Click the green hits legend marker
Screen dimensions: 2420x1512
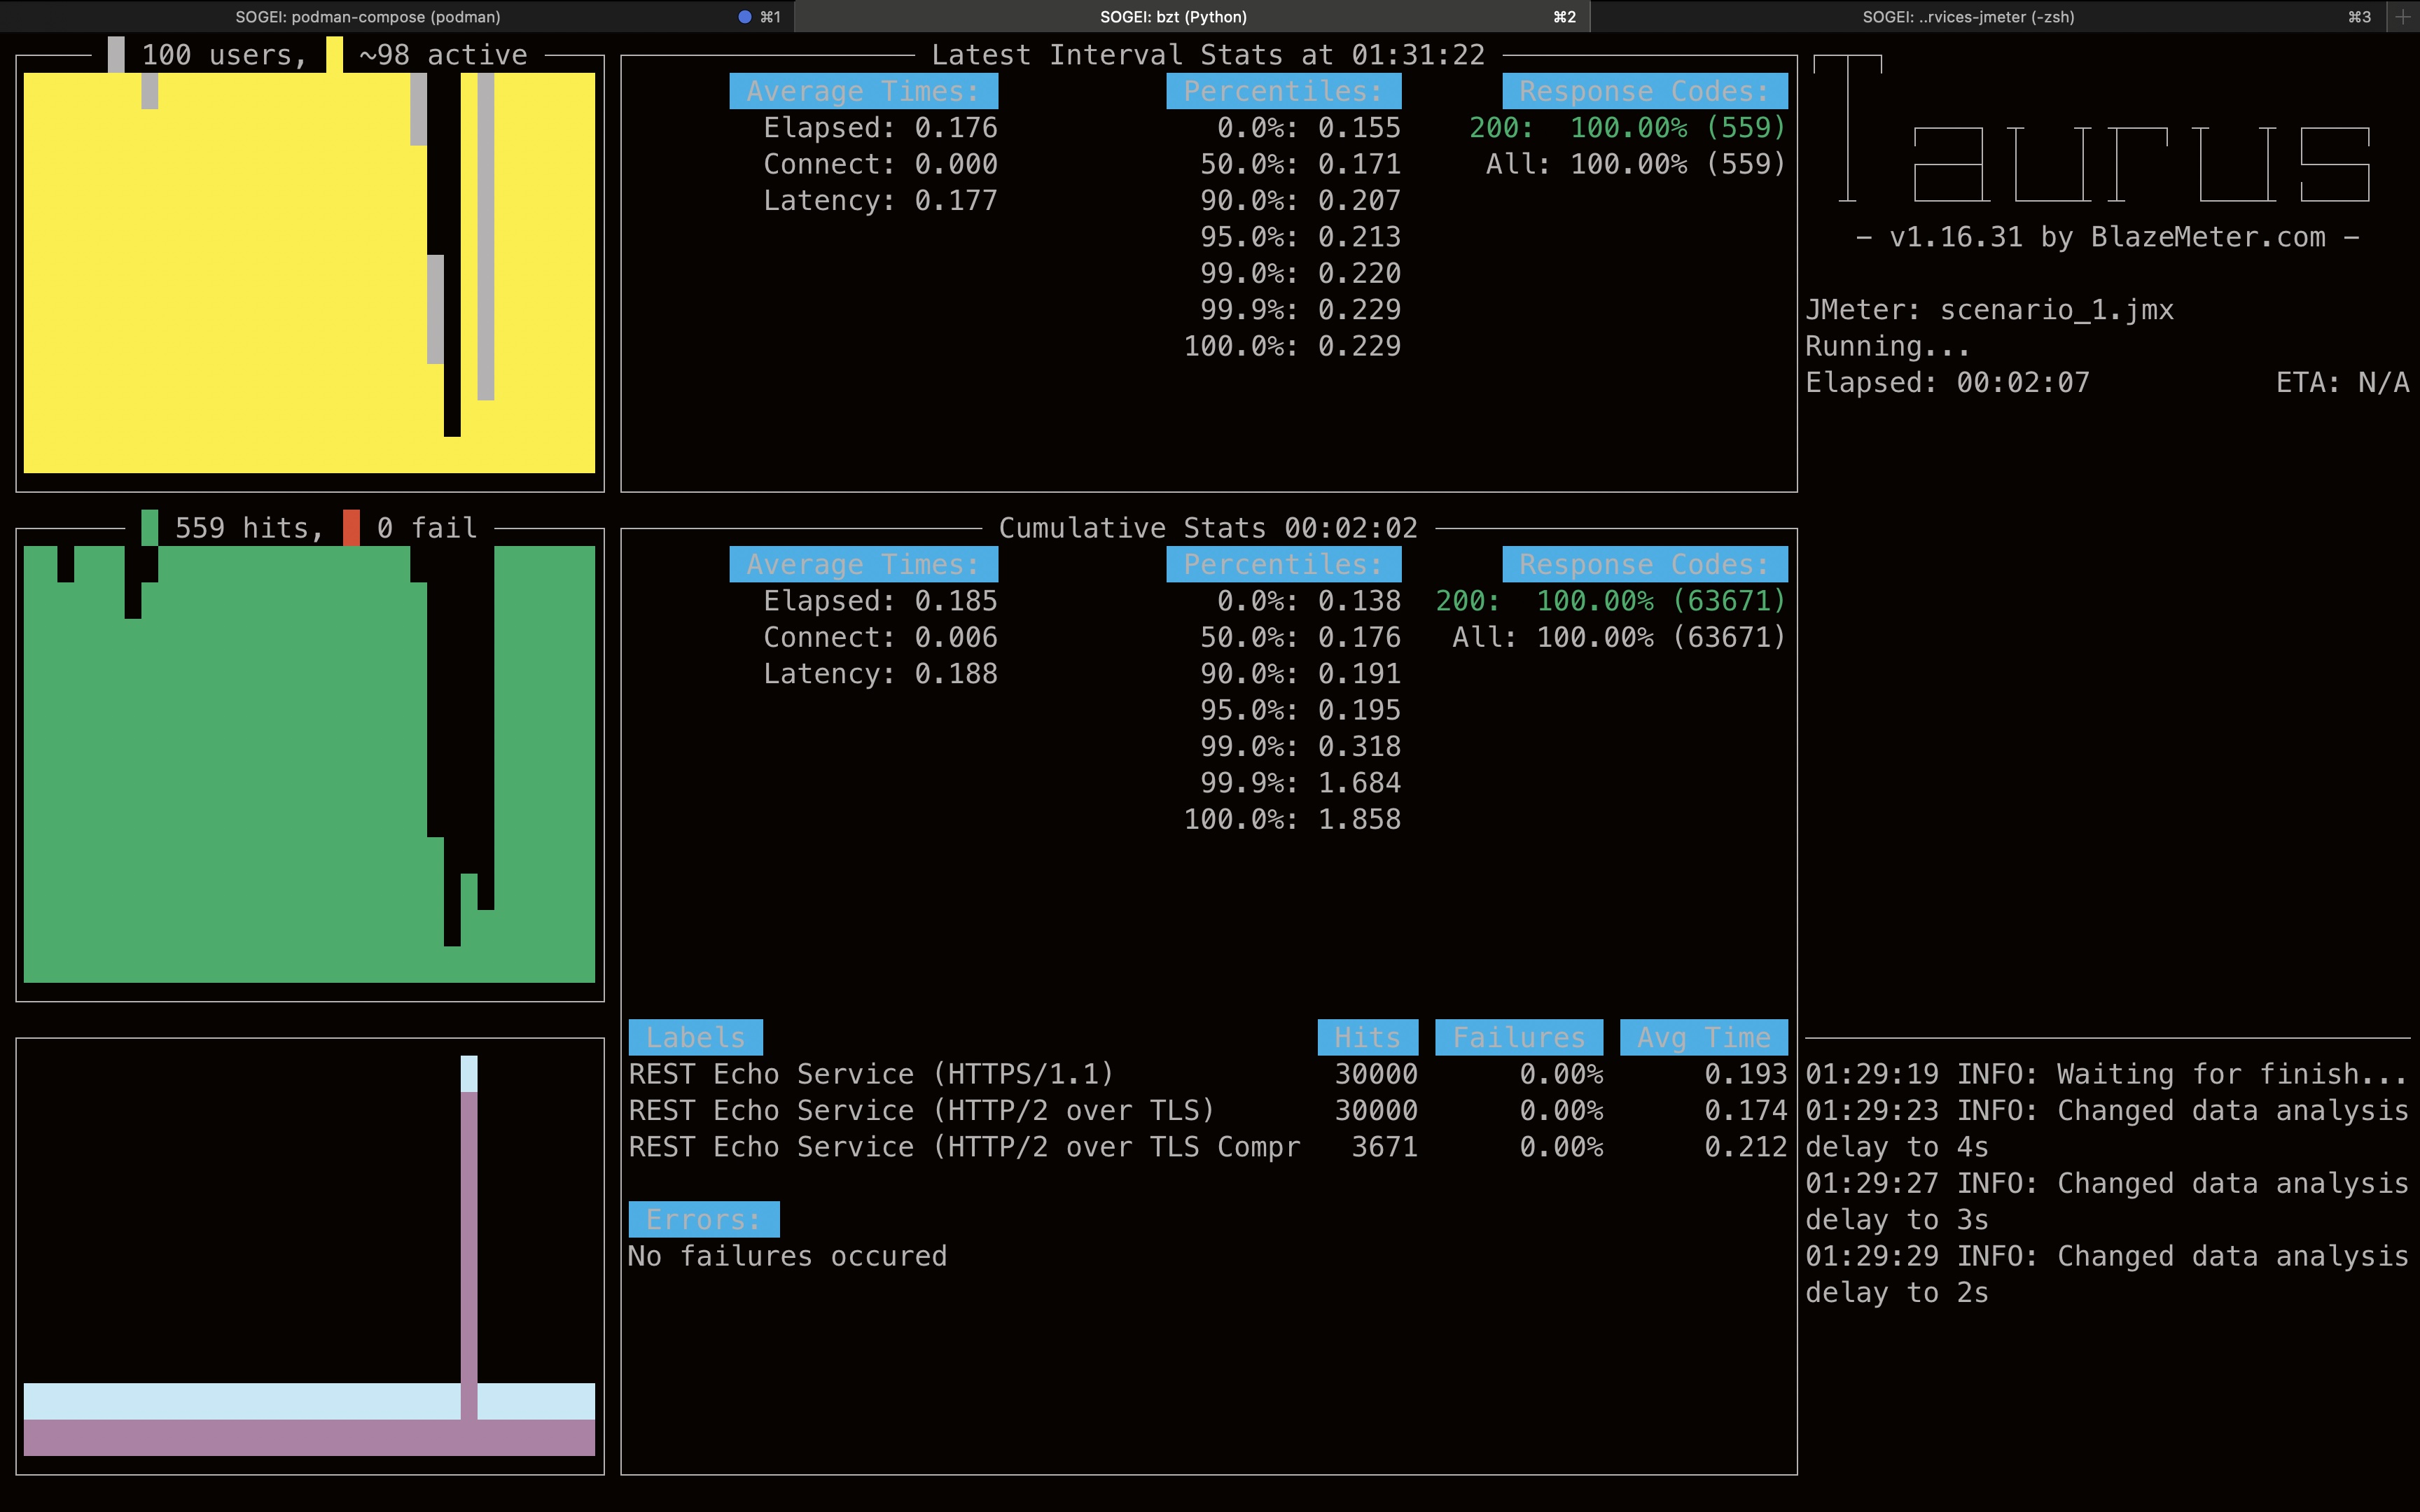[150, 527]
